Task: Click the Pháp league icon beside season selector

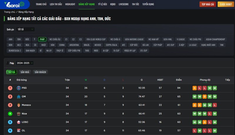Action: click(8, 63)
